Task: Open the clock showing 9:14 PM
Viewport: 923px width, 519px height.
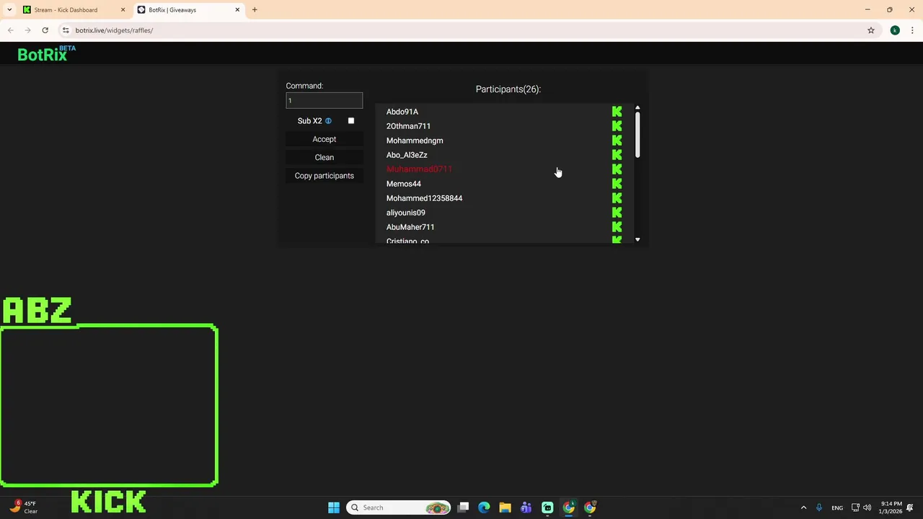Action: (x=891, y=507)
